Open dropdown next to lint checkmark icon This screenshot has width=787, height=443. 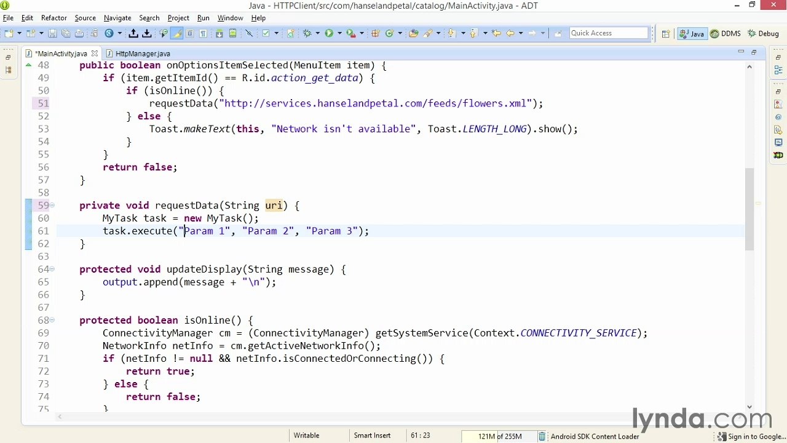coord(276,33)
